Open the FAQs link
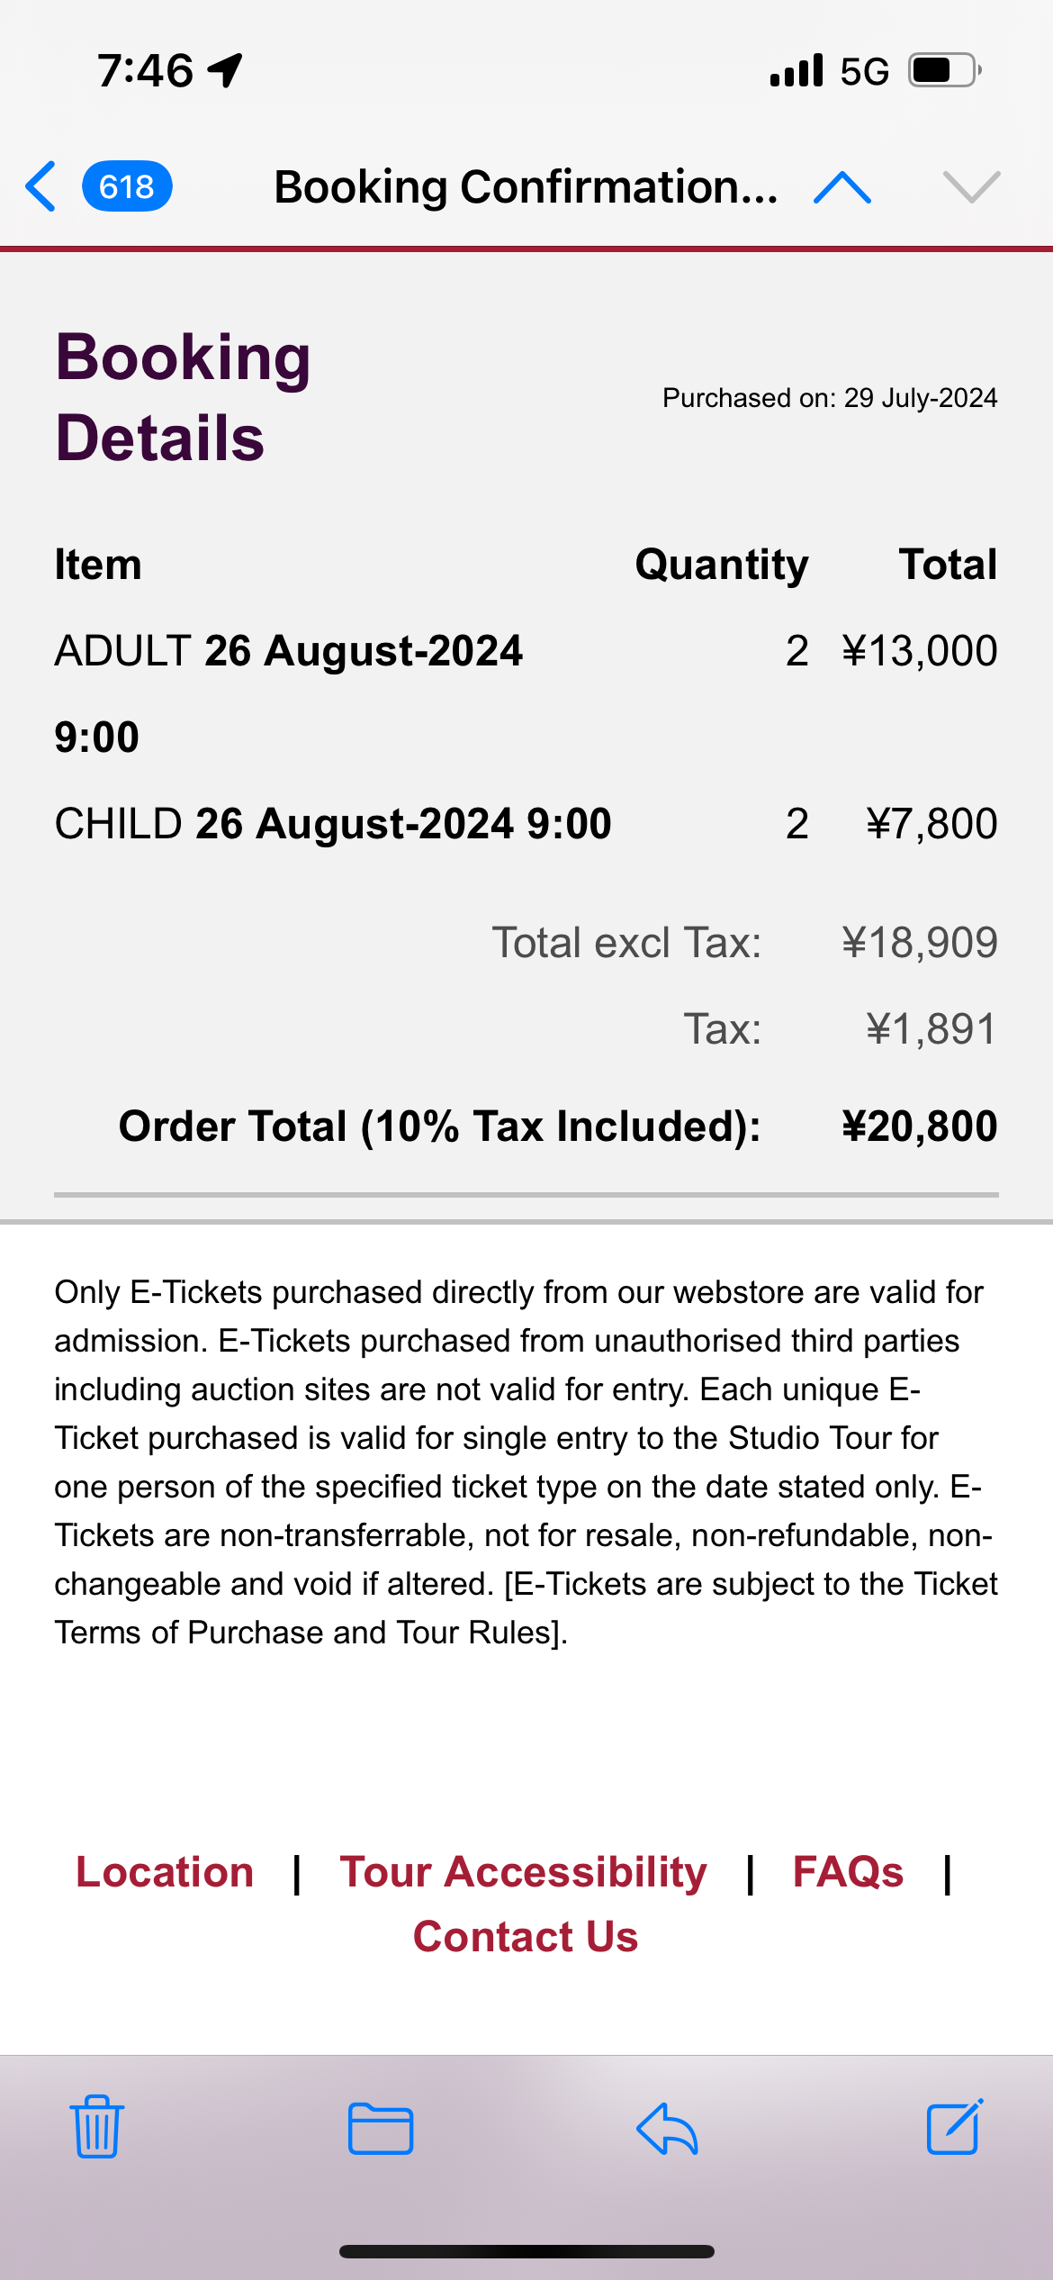Viewport: 1053px width, 2280px height. 848,1872
